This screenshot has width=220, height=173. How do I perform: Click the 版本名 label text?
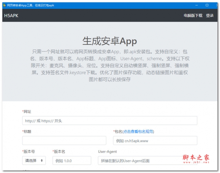click(x=59, y=151)
